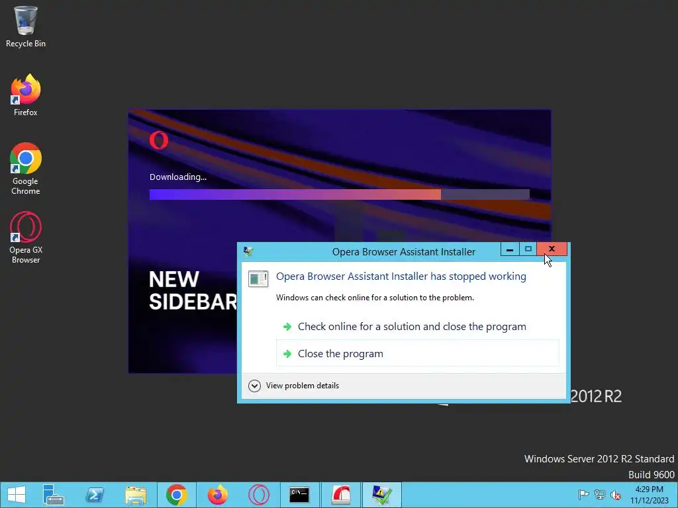Launch PowerShell from the taskbar

tap(95, 495)
